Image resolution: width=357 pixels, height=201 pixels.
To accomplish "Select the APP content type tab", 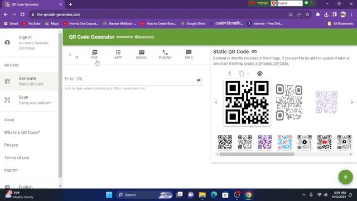I will coord(118,55).
